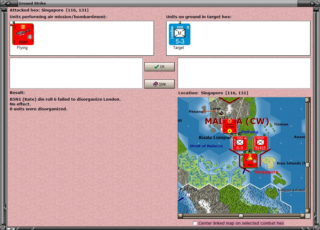Click the '0 units were disorganized' text
This screenshot has width=320, height=230.
click(38, 109)
